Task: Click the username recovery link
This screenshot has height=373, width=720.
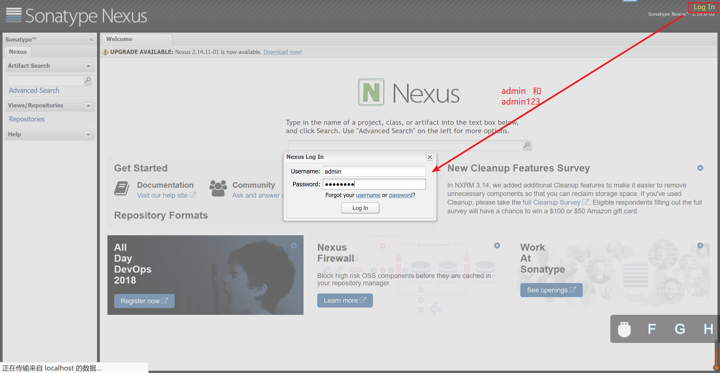Action: pos(367,195)
